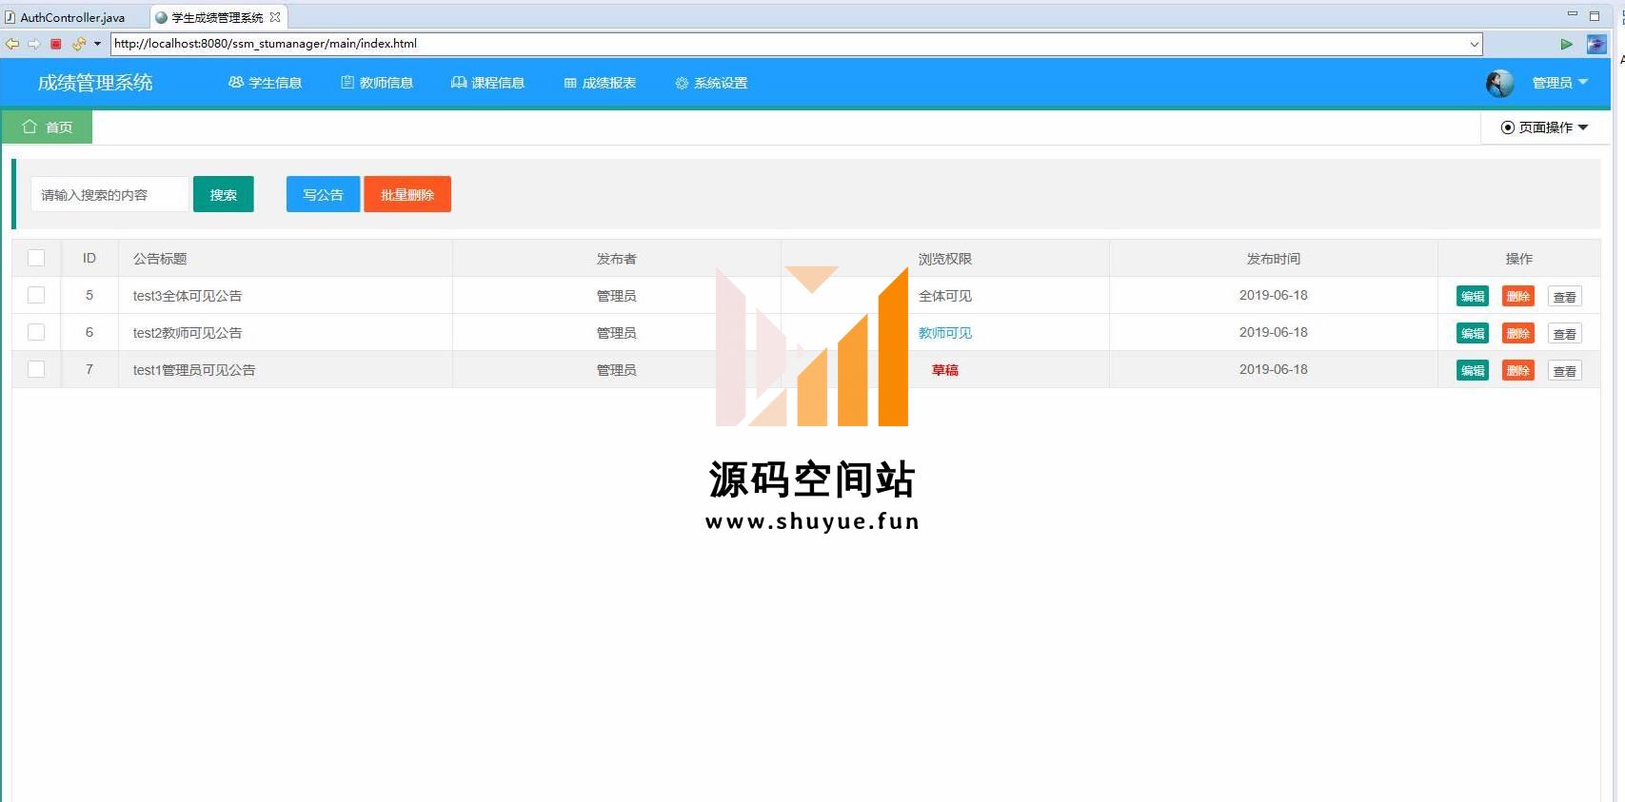Click the red 草稿 status label
1625x802 pixels.
[945, 370]
